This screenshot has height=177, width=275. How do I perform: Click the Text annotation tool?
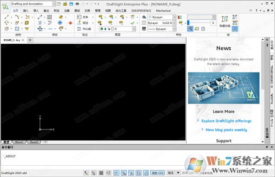tap(83, 17)
